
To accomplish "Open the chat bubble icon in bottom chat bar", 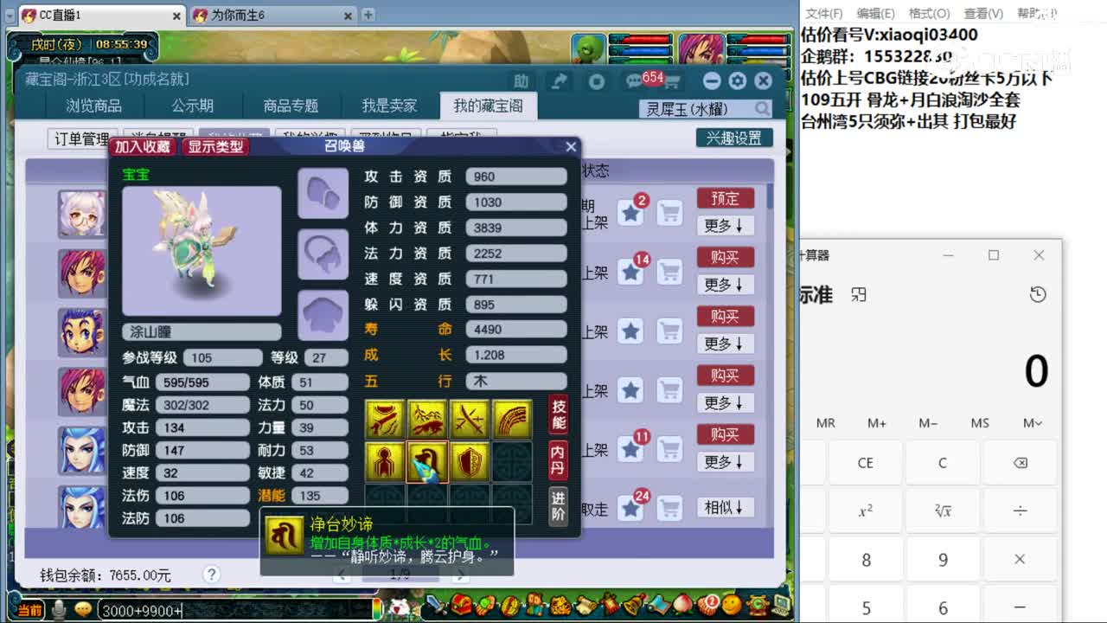I will point(83,609).
